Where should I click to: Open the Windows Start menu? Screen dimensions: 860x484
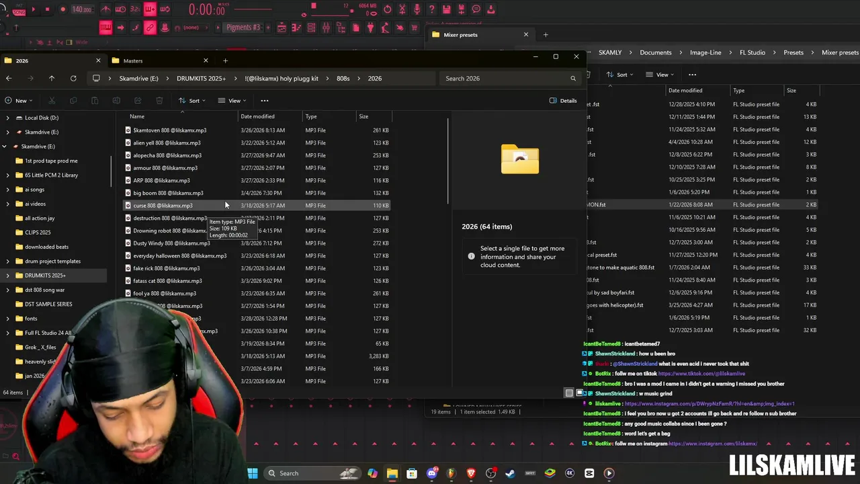point(253,473)
